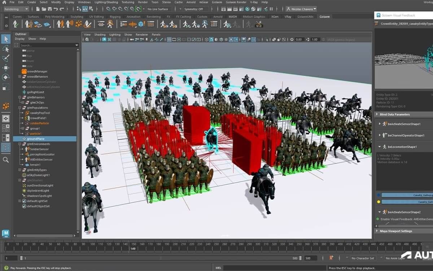Select the zoom magnifier icon in left sidebar
This screenshot has width=433, height=271.
click(5, 160)
